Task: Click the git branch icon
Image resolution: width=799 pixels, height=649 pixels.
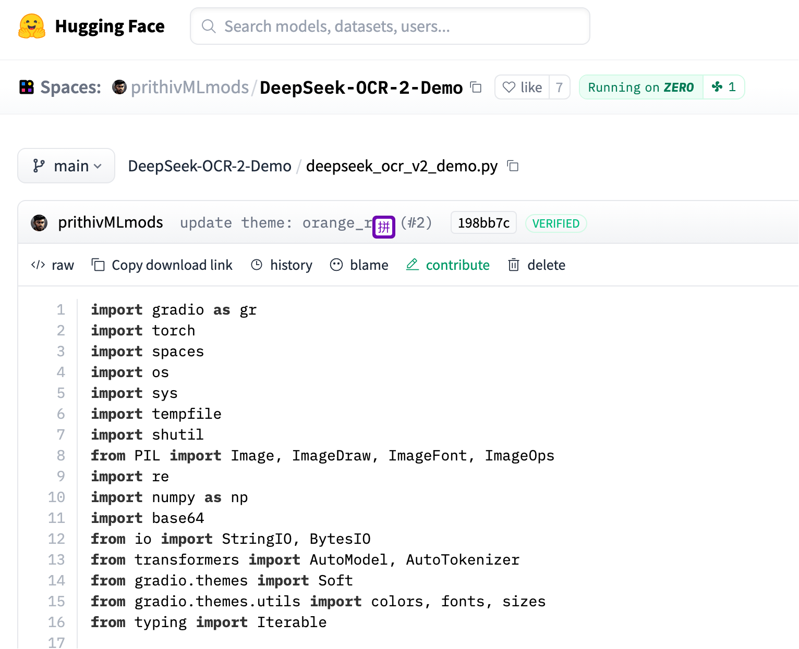Action: (x=39, y=166)
